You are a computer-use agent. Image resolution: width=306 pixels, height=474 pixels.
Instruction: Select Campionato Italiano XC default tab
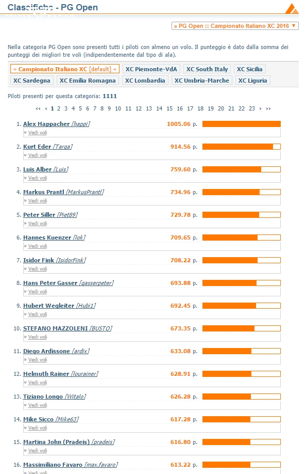(x=65, y=69)
